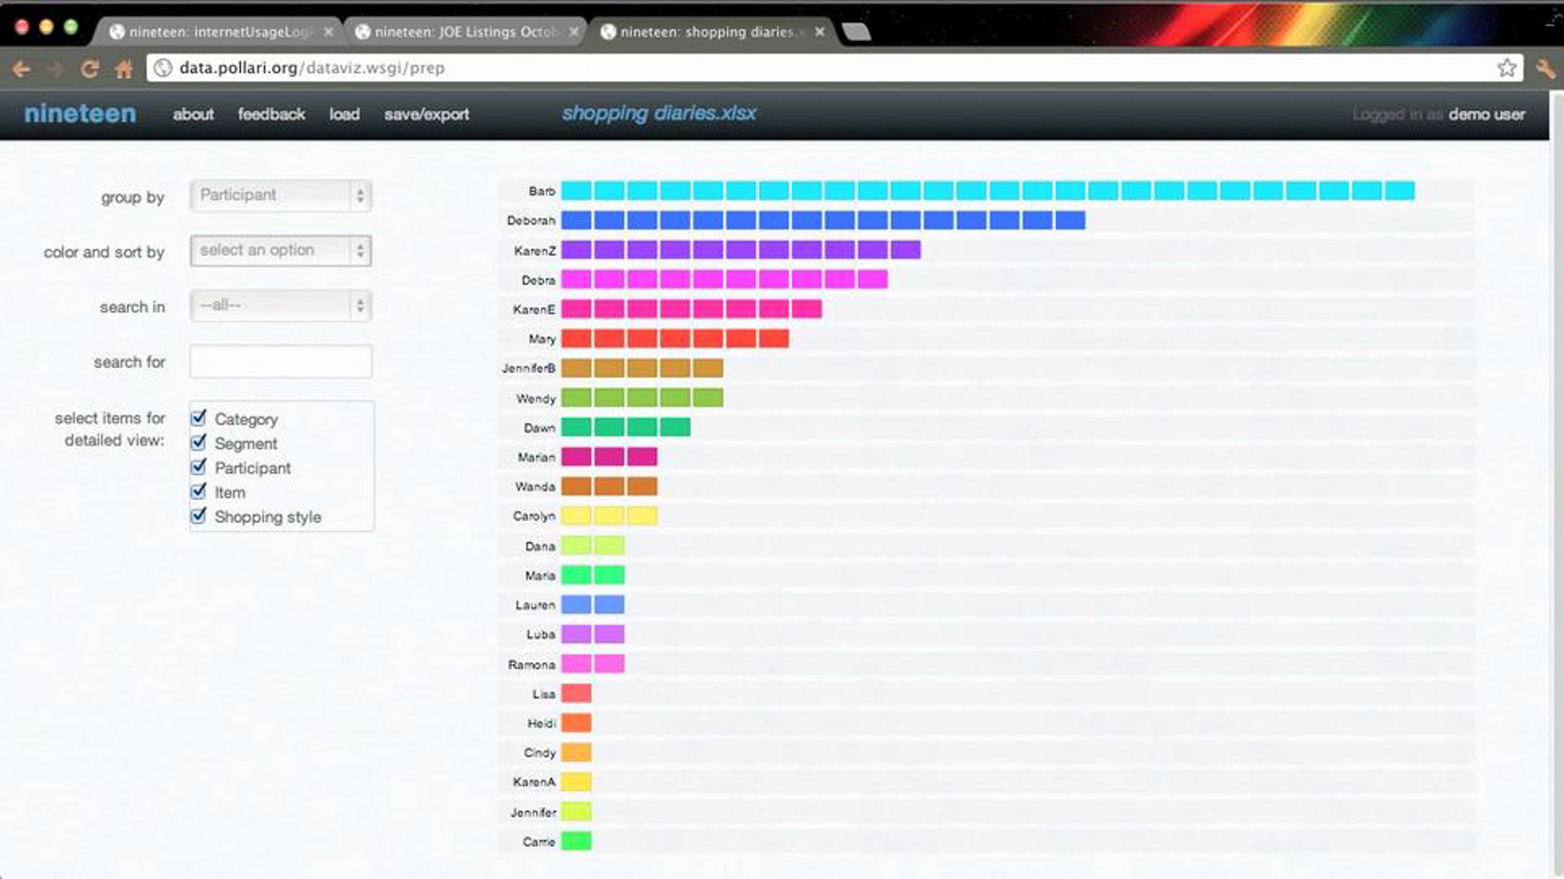Disable the Shopping style checkbox
Viewport: 1564px width, 879px height.
coord(199,516)
